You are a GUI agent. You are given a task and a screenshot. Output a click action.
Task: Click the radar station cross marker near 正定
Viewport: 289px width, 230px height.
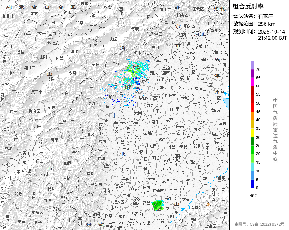tap(114, 115)
